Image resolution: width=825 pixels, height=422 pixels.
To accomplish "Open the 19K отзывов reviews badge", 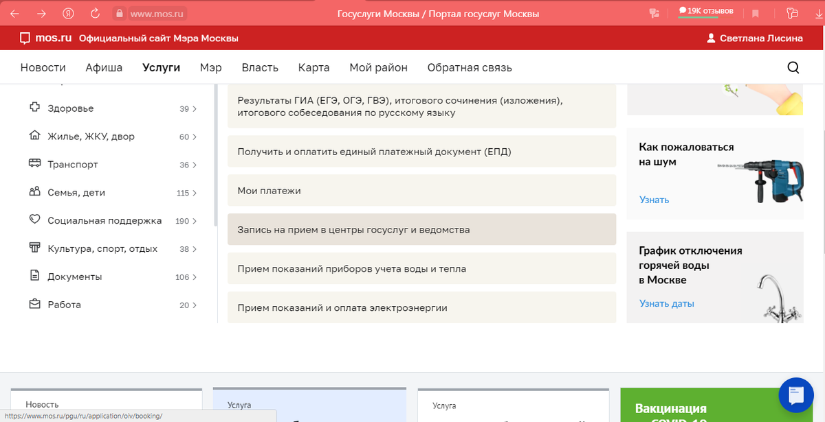I will pos(706,12).
